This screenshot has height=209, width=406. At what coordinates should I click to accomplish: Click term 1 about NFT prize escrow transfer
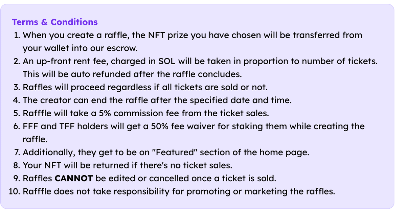tap(192, 35)
